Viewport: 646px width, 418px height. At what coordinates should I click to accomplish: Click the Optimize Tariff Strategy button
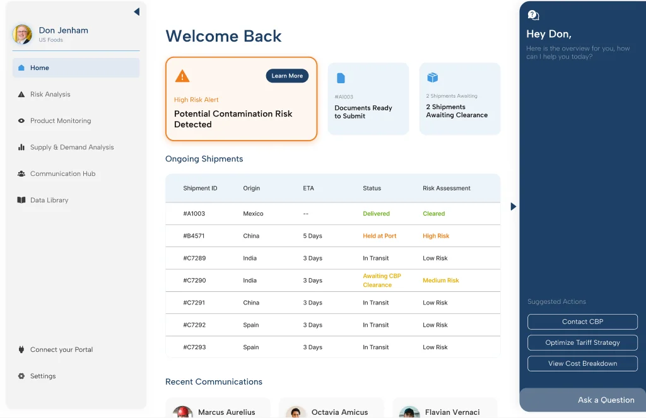click(x=582, y=342)
